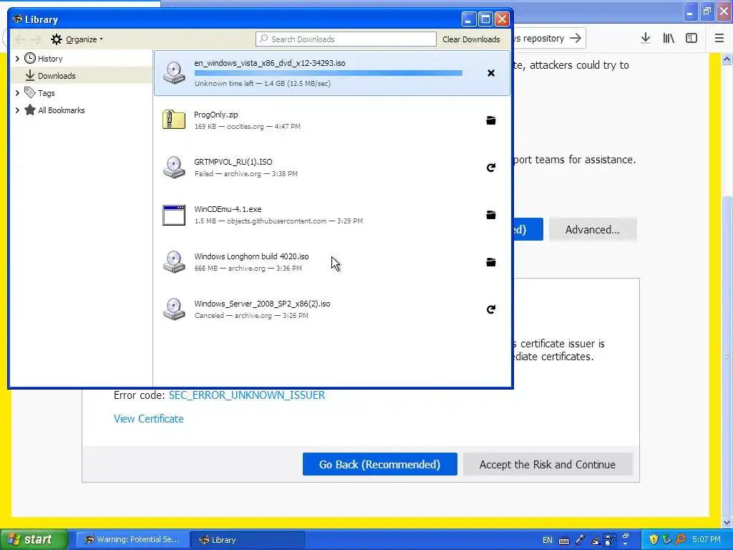Click the Longhorn build 4020 disc icon
Viewport: 733px width, 550px height.
[174, 262]
